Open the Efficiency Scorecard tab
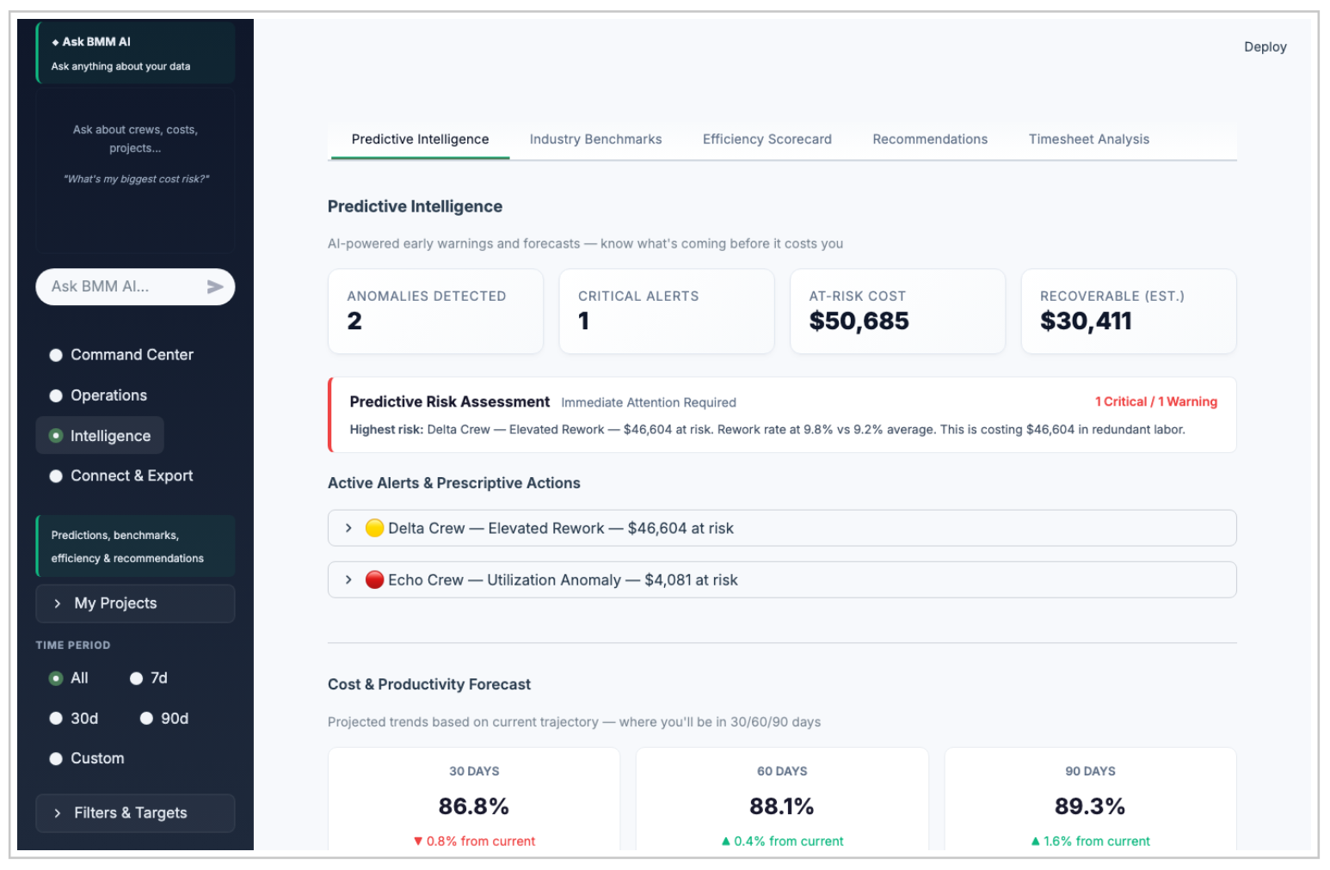 click(x=767, y=139)
